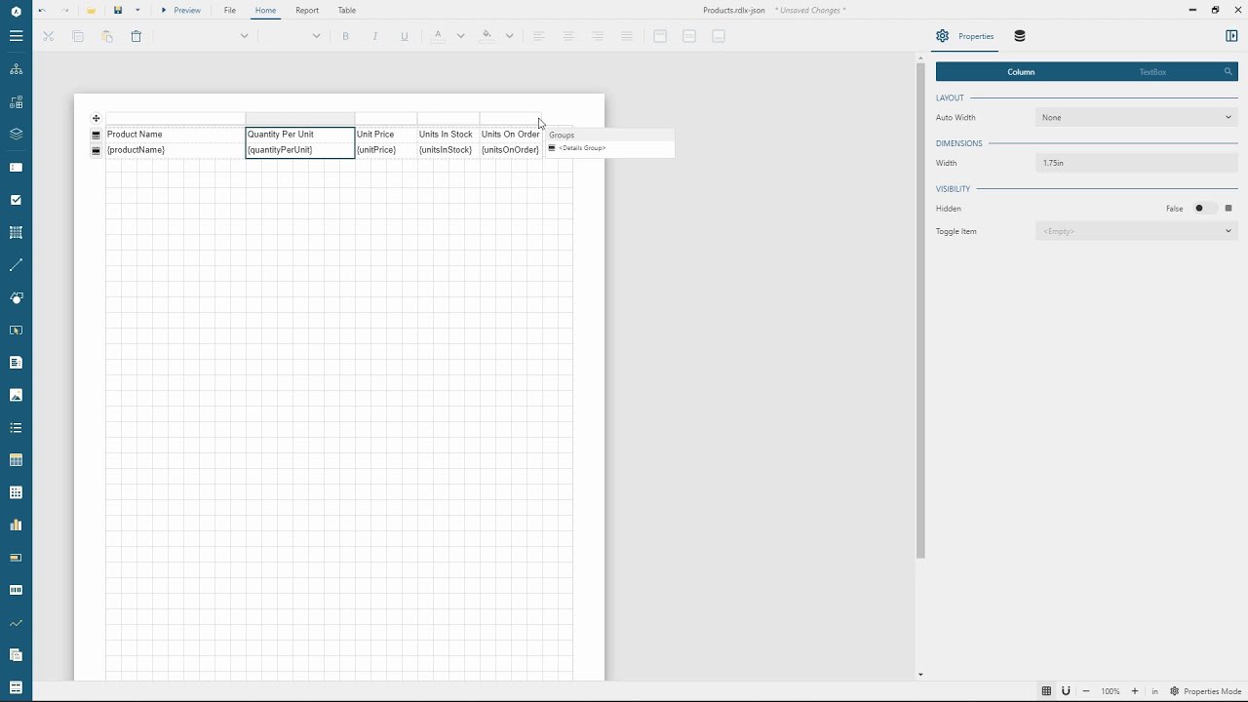
Task: Open a report with the folder icon
Action: coord(91,10)
